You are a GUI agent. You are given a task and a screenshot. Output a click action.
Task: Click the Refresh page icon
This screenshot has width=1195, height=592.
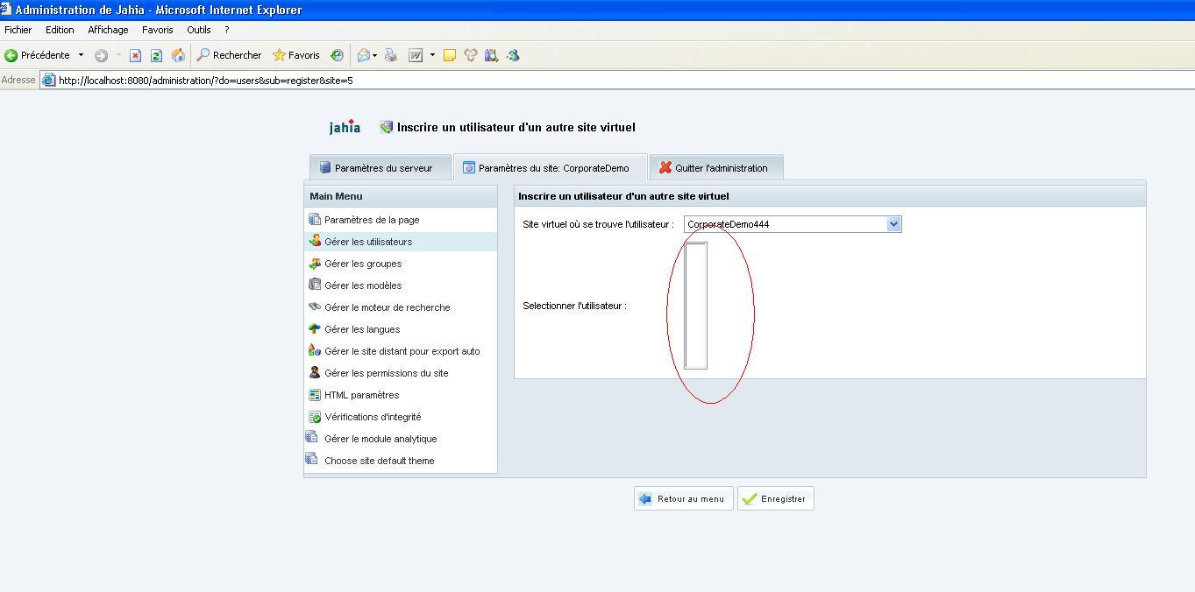click(x=156, y=55)
